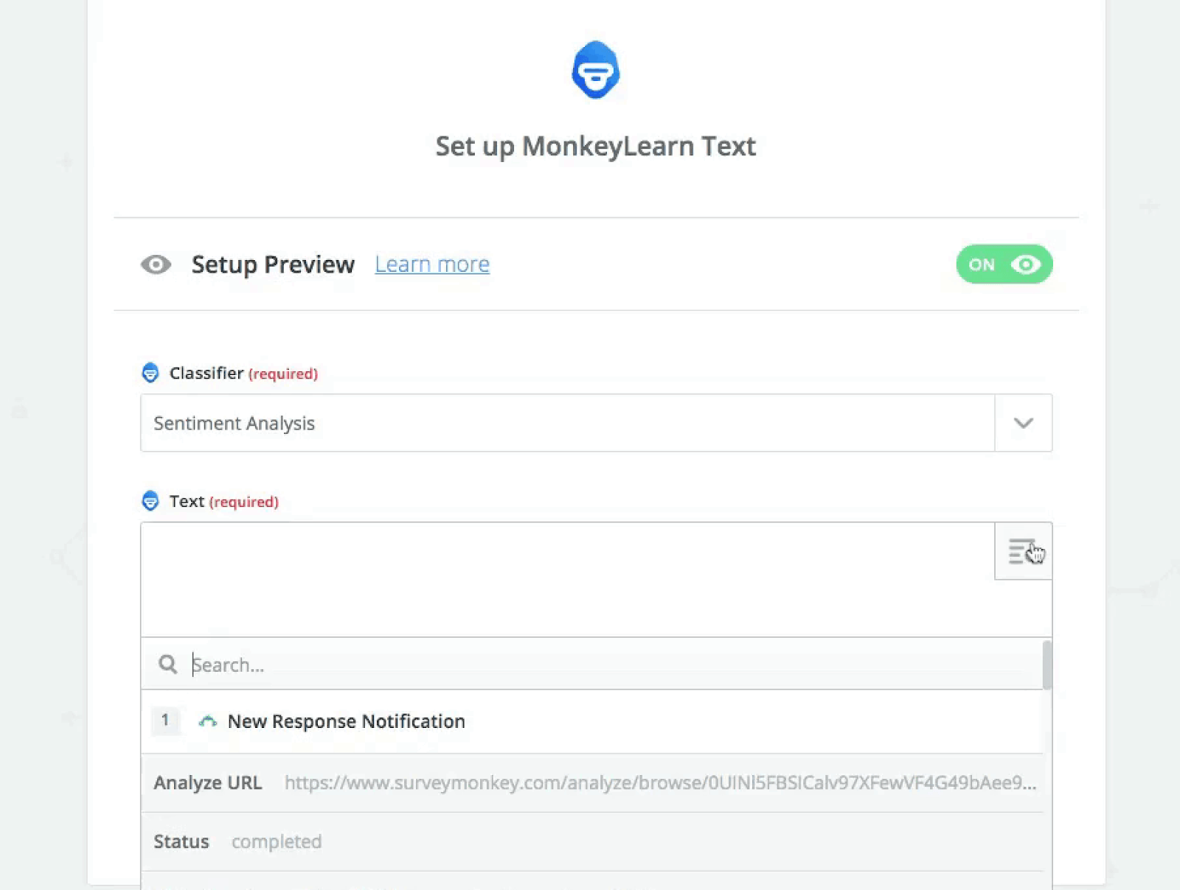Image resolution: width=1180 pixels, height=890 pixels.
Task: Click the Setup Preview label
Action: [273, 264]
